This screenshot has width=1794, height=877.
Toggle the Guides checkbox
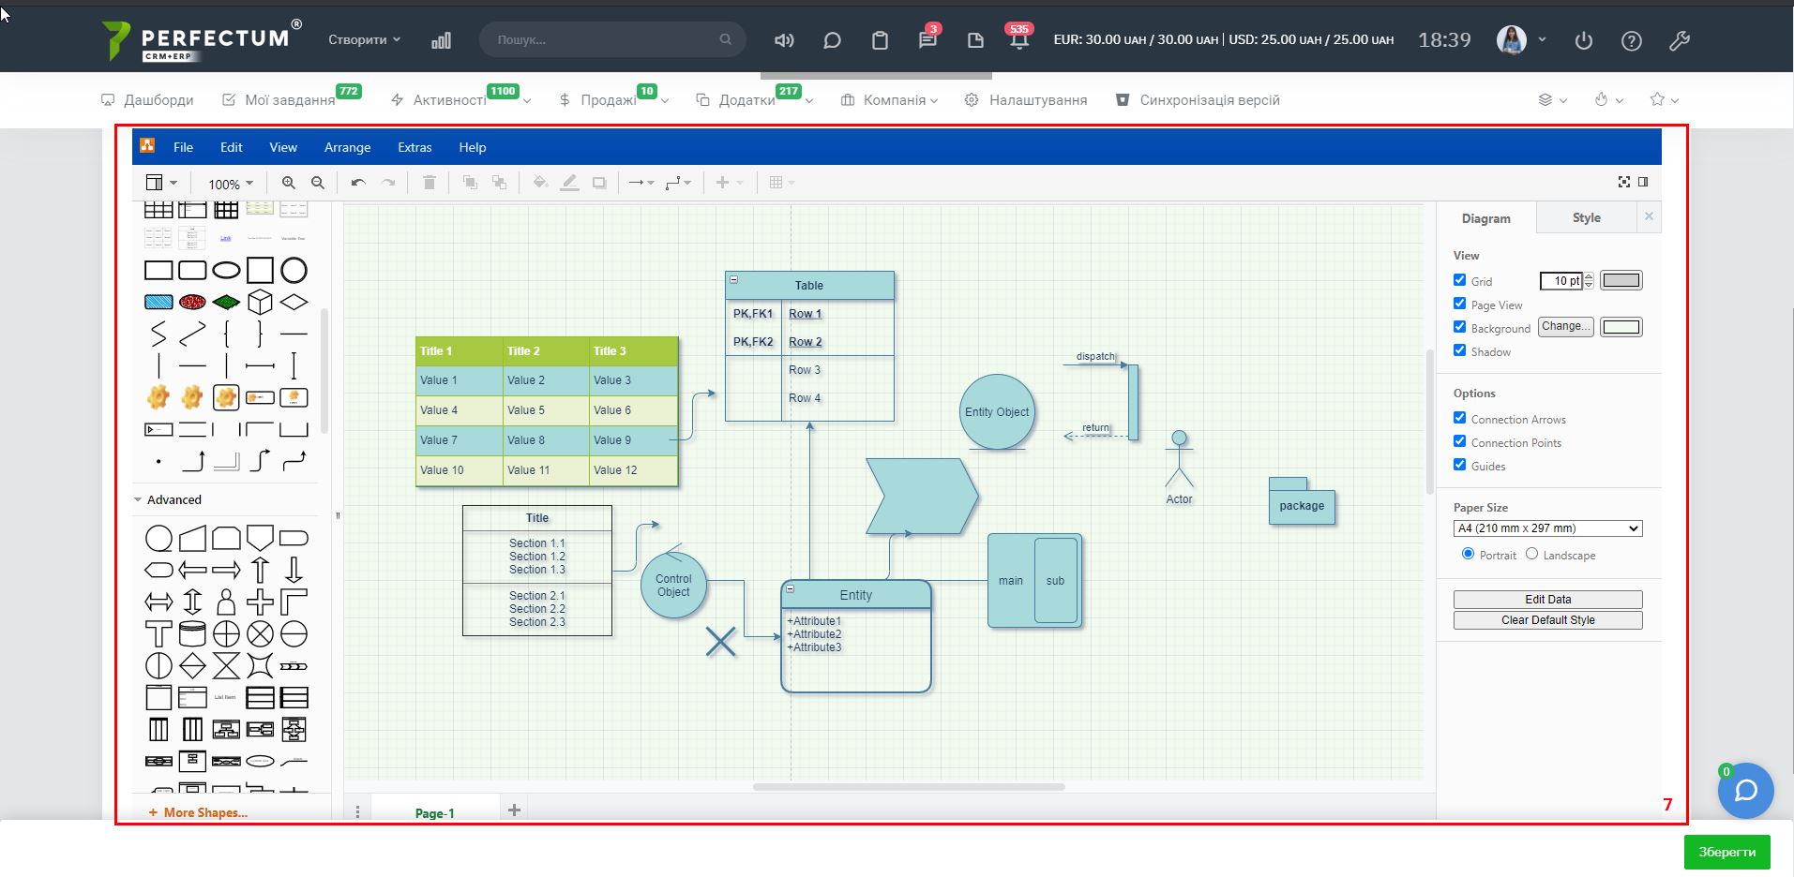point(1459,465)
